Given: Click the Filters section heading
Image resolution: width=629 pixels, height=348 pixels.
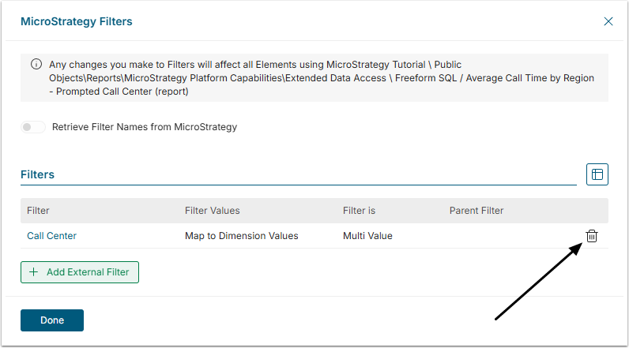Looking at the screenshot, I should pos(37,174).
